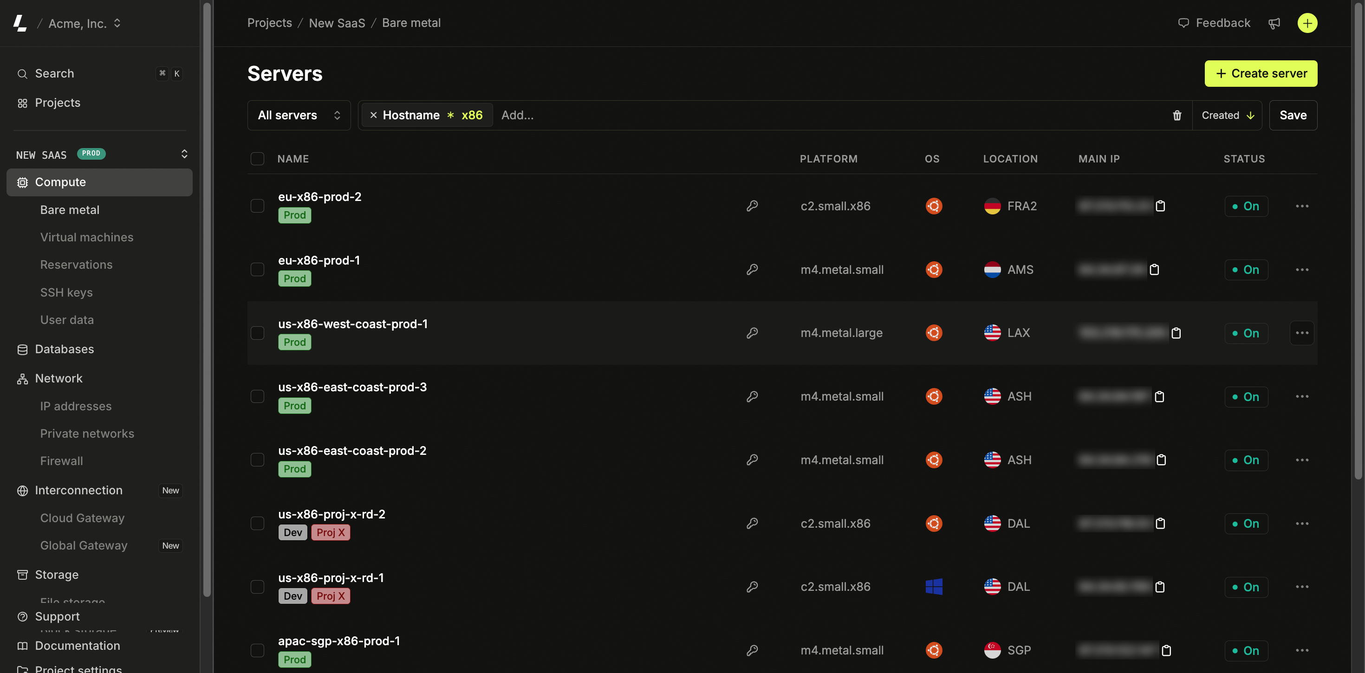
Task: Click the announcements megaphone icon in the header
Action: (x=1274, y=23)
